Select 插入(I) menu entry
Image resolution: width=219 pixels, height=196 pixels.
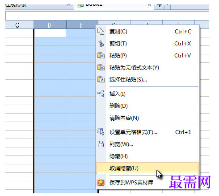click(x=147, y=94)
